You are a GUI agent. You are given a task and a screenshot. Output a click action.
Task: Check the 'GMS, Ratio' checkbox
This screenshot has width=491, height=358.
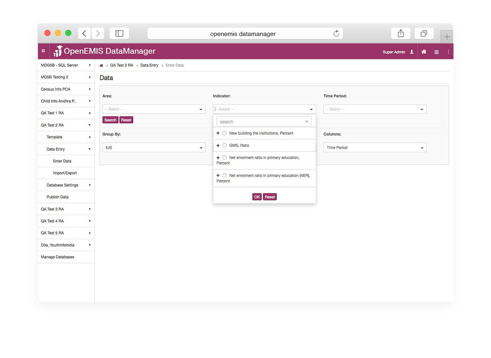[224, 145]
